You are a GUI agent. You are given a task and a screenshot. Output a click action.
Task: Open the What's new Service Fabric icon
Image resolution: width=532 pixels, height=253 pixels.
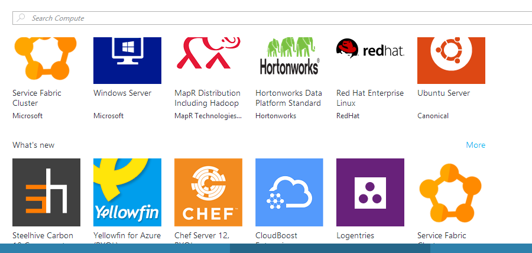pos(451,192)
